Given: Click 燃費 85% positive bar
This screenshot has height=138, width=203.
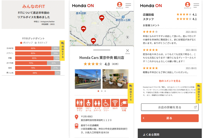Looking at the screenshot, I should click(x=34, y=58).
